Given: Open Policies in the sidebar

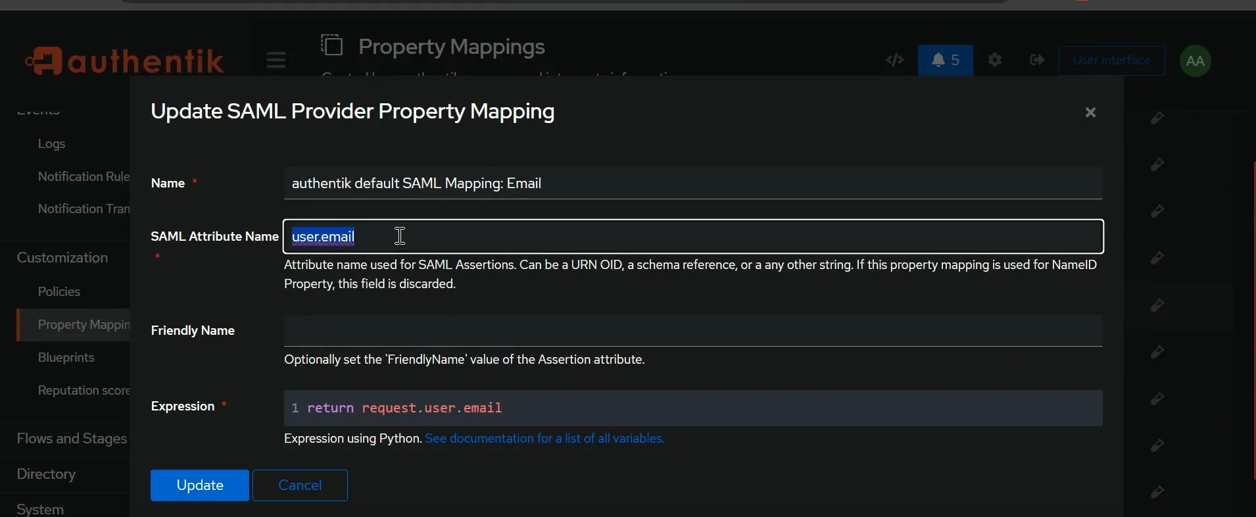Looking at the screenshot, I should pyautogui.click(x=59, y=291).
